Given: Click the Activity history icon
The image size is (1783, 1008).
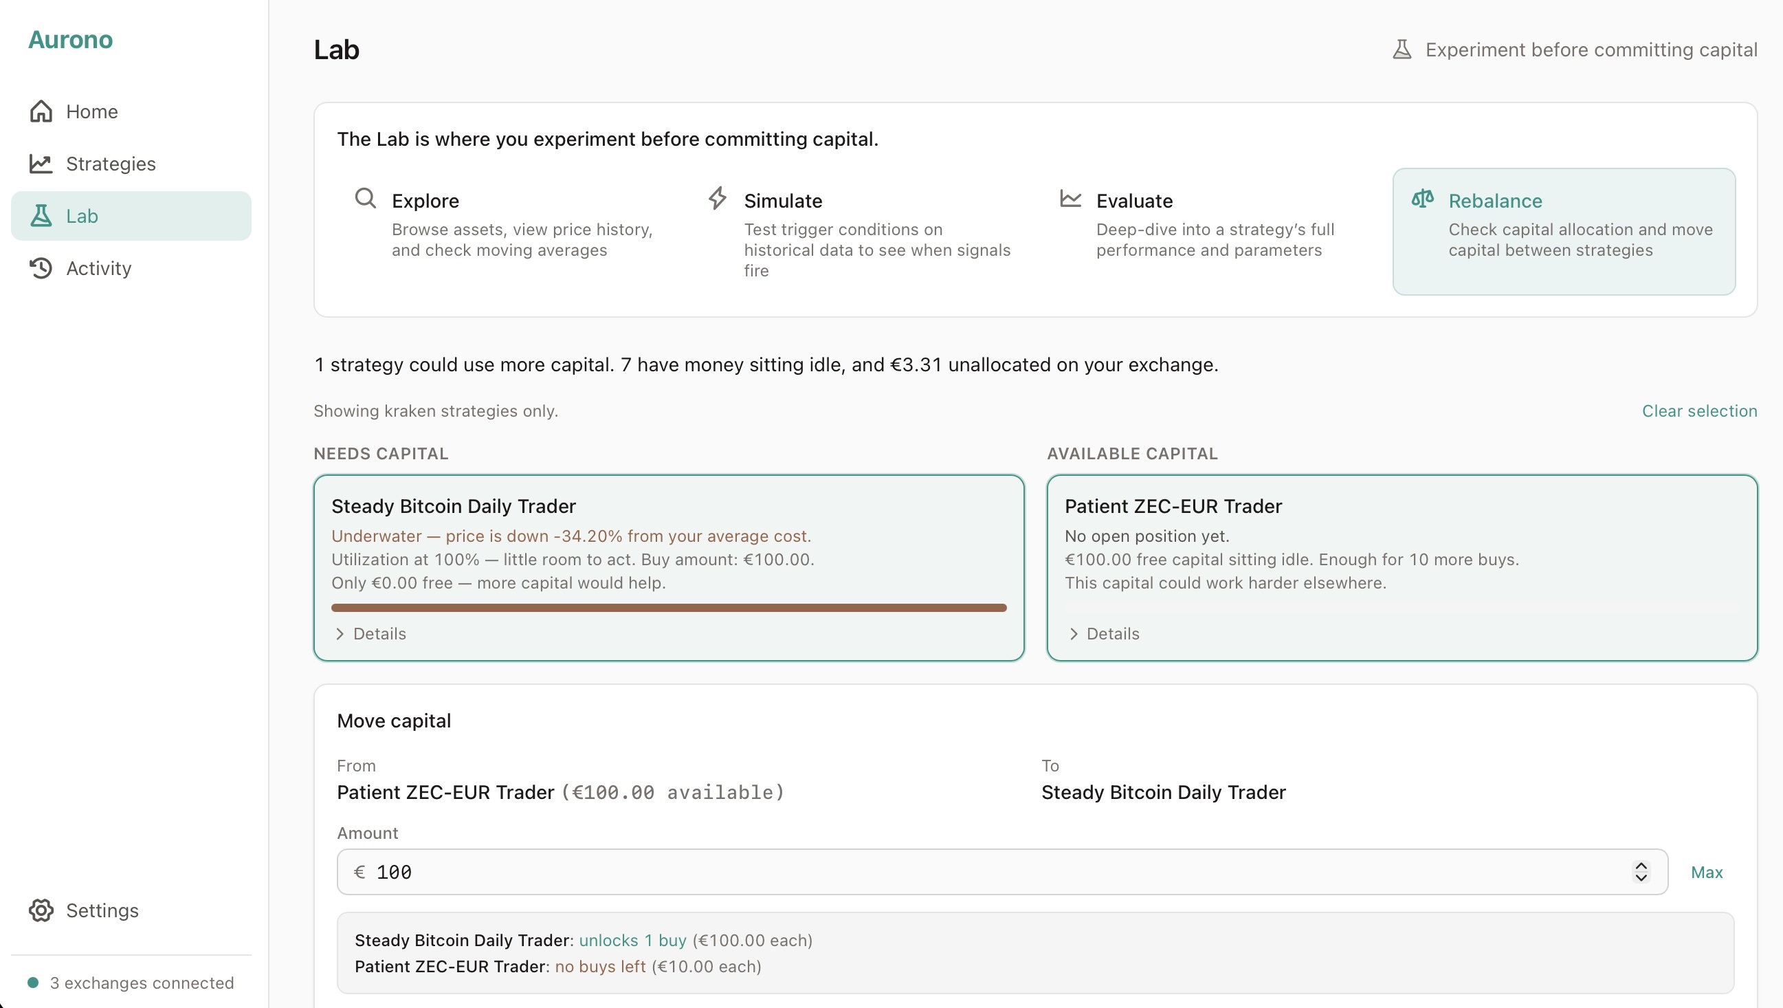Looking at the screenshot, I should tap(41, 268).
